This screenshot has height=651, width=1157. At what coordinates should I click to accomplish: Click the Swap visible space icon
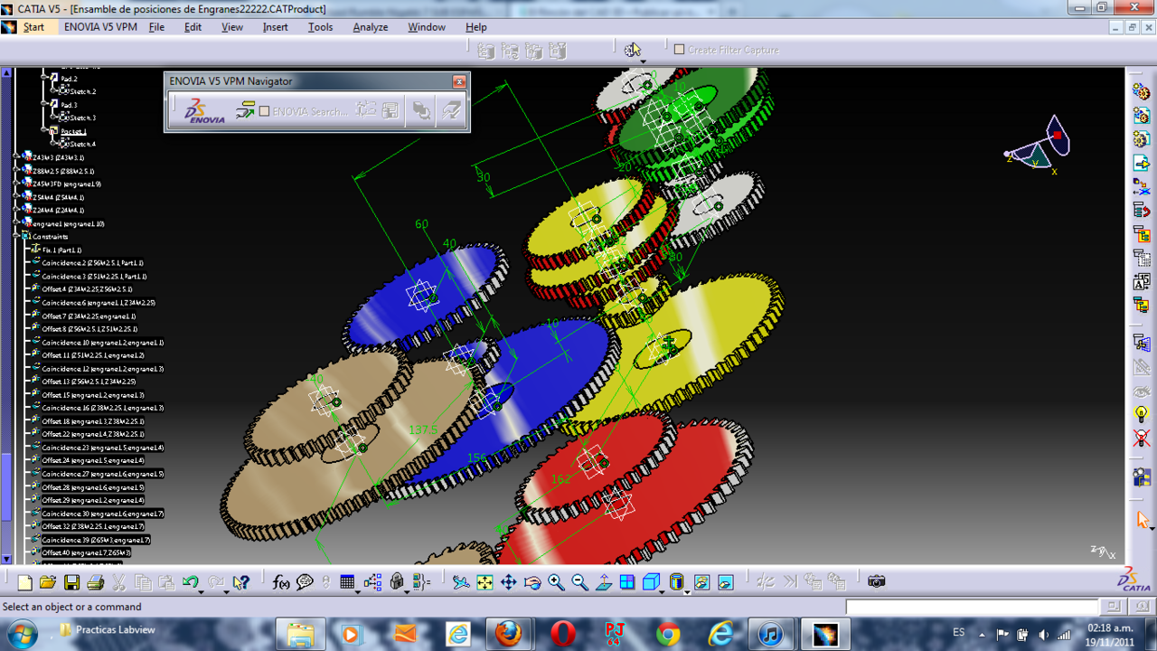tap(725, 583)
